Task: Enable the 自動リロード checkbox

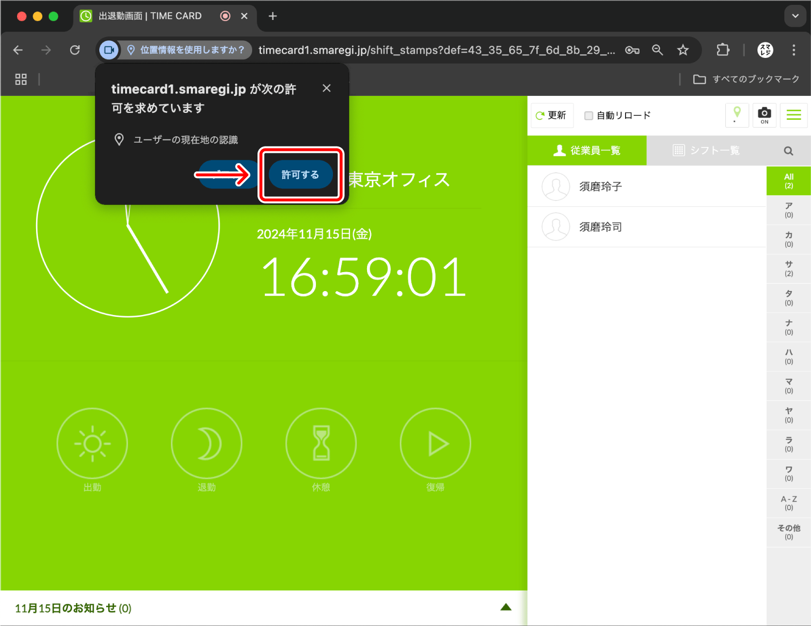Action: click(x=589, y=115)
